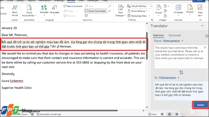Screen dimensions: 209x117
Task: Open Tracking group dialog launcher
Action: [152, 20]
